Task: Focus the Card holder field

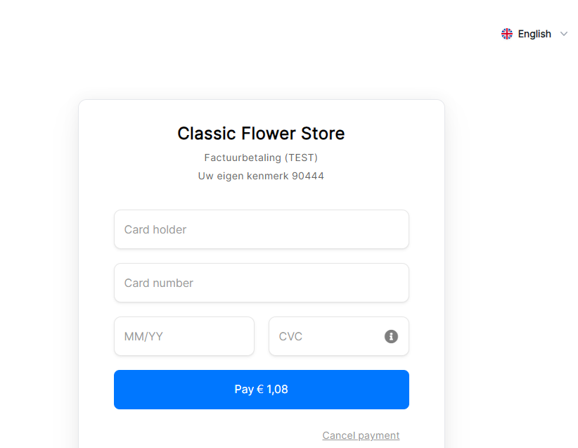Action: [262, 229]
